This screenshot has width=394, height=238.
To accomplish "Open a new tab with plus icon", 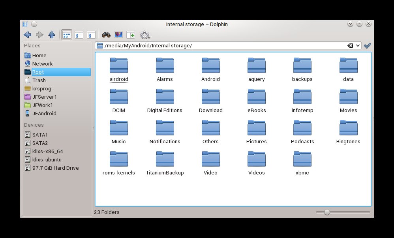I will click(131, 35).
